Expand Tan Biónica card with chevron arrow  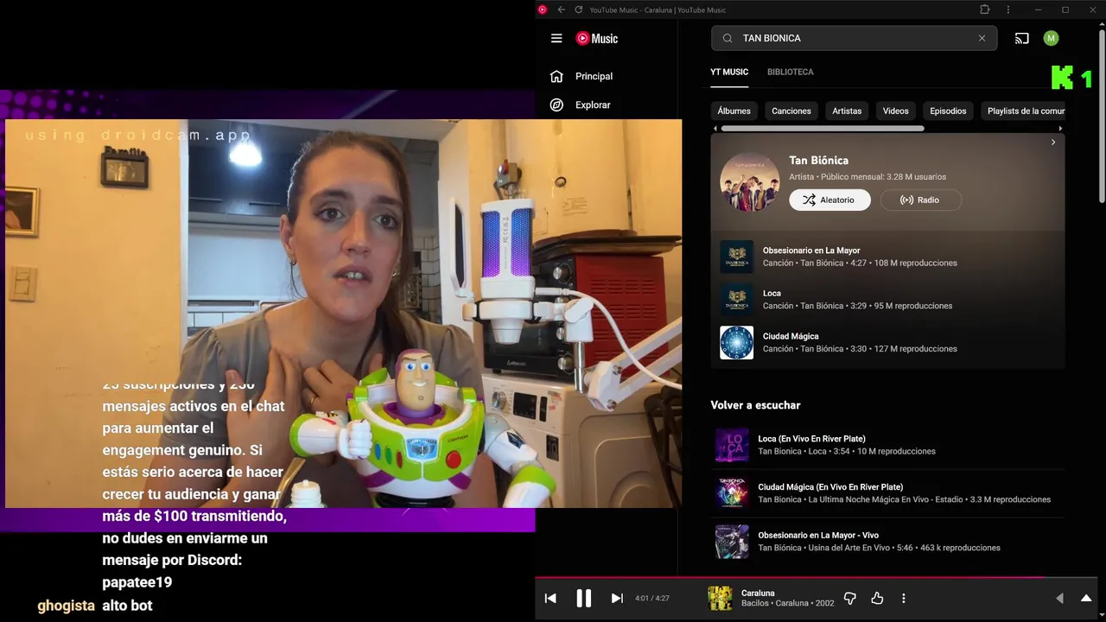(x=1052, y=142)
